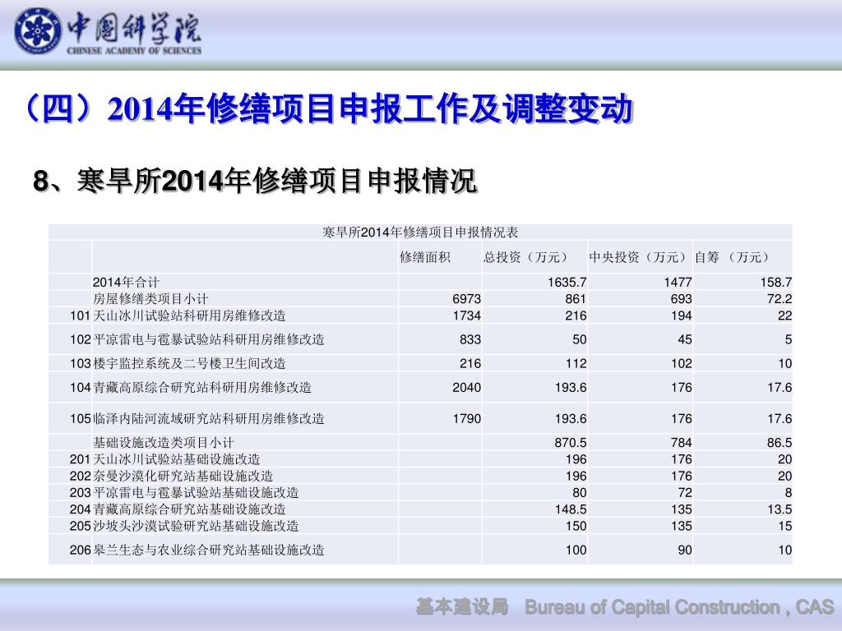Click central investment value 102
The height and width of the screenshot is (631, 842).
(681, 364)
